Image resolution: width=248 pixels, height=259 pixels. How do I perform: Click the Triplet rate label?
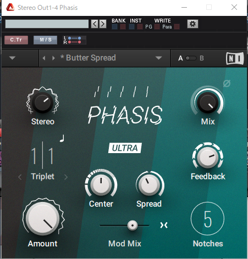point(42,177)
